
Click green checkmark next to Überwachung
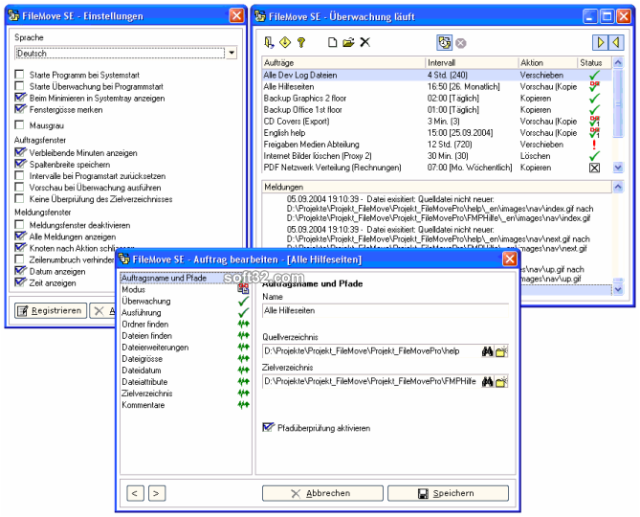[x=243, y=301]
